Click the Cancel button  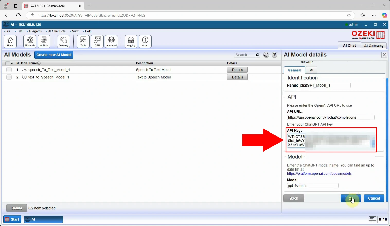pyautogui.click(x=374, y=198)
